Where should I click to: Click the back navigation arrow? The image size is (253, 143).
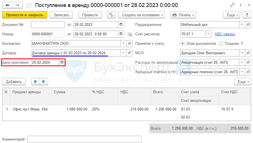8,5
